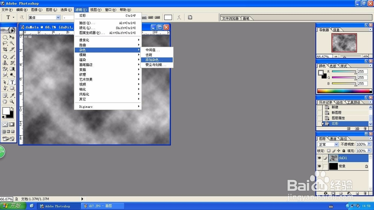Viewport: 374px width, 210px height.
Task: Select the Healing Brush tool
Action: (5, 57)
